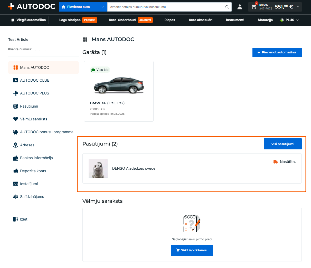Expand the cart total dropdown chevron

(x=298, y=7)
